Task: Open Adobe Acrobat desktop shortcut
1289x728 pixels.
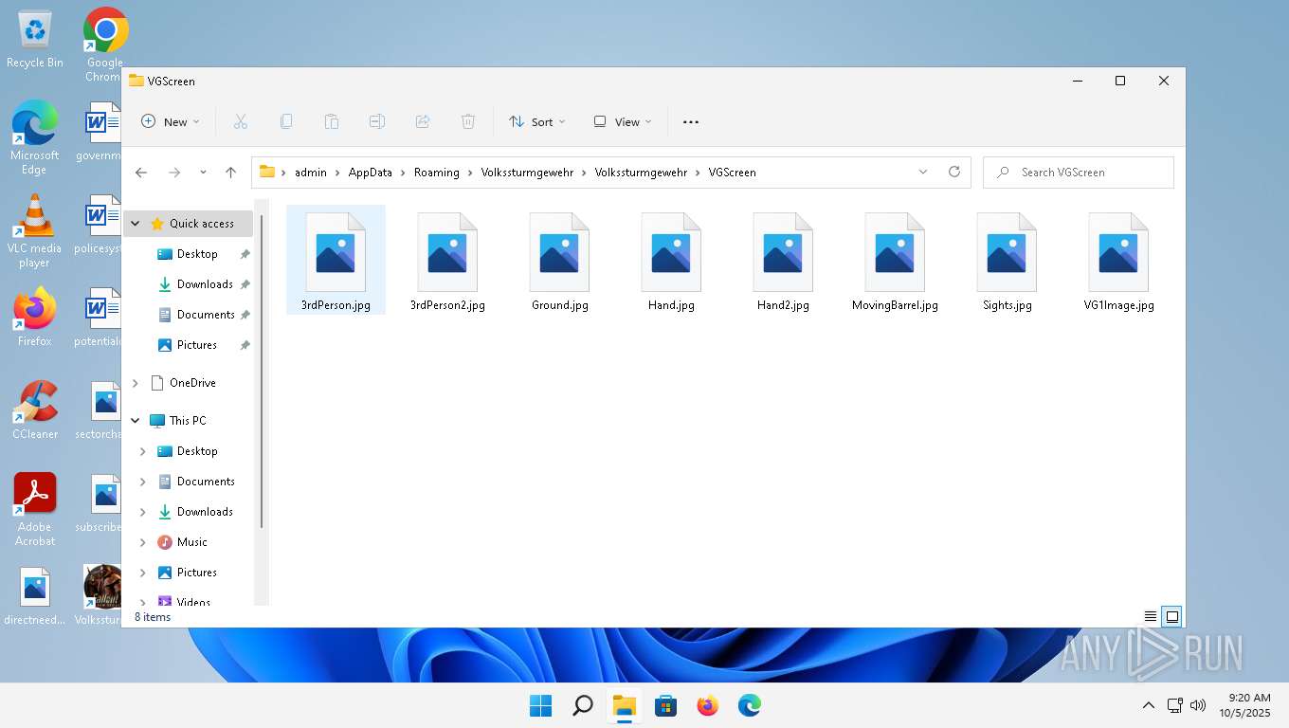Action: click(x=34, y=510)
